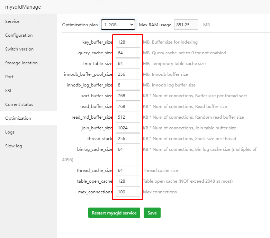The width and height of the screenshot is (270, 238).
Task: Focus the query_cache_size field
Action: 128,53
